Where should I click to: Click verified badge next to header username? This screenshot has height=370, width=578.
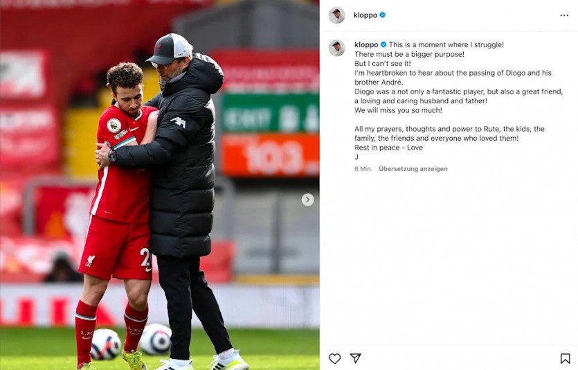[383, 15]
